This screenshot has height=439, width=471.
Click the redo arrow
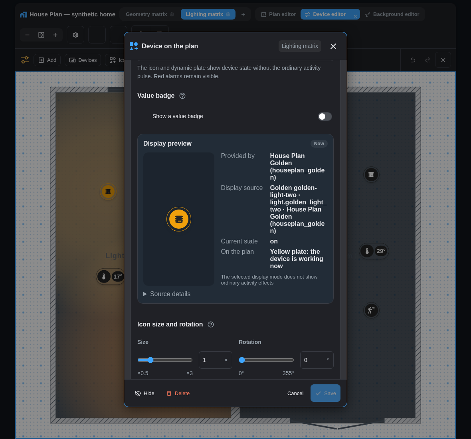pyautogui.click(x=427, y=60)
